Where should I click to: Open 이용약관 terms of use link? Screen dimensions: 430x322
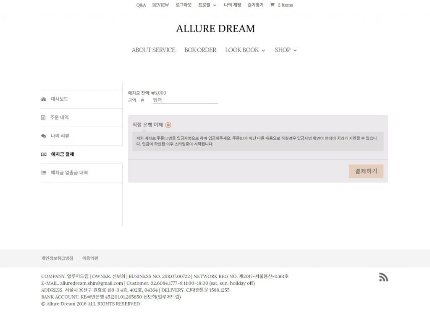(90, 258)
